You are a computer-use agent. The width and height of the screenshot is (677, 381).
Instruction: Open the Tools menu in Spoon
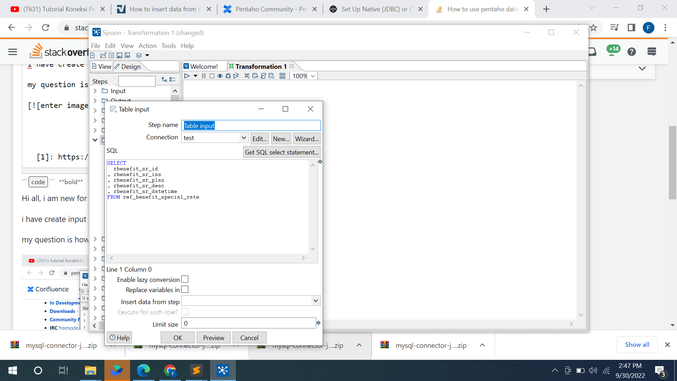pos(168,46)
